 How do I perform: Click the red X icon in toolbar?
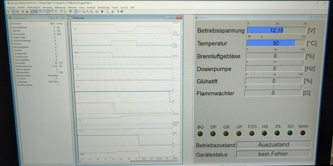[17, 11]
